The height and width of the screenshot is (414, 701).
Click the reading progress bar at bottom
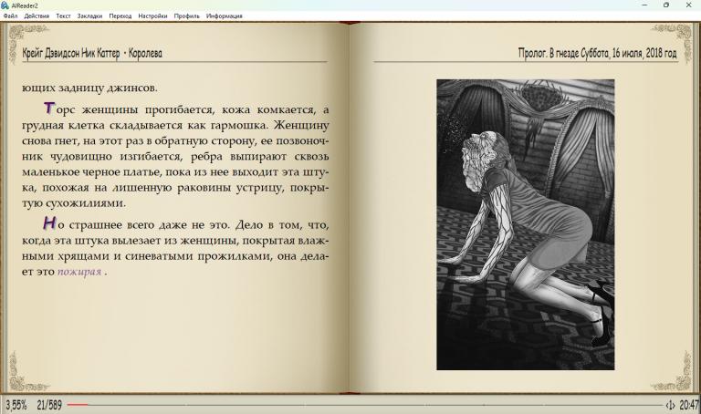364,405
